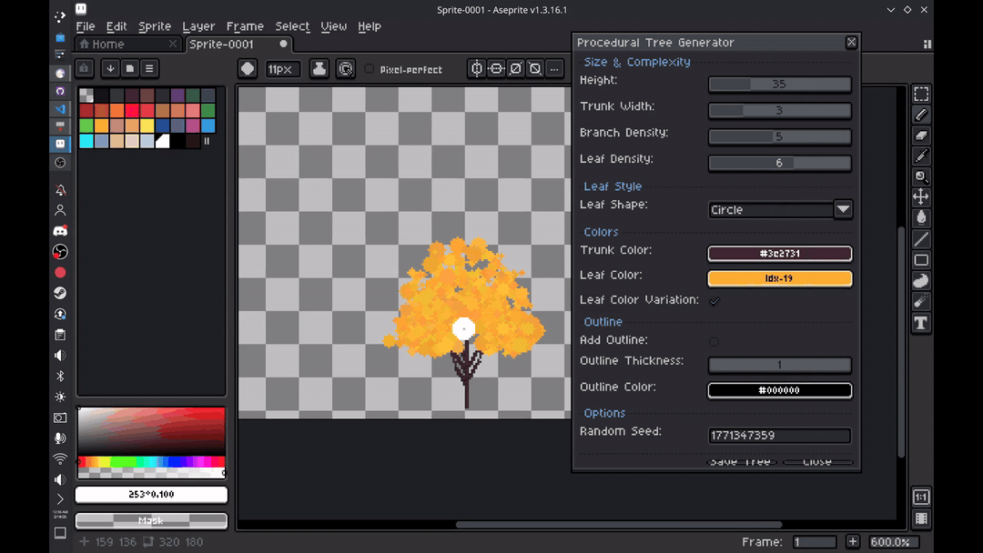Click the Mask button below color picker
The width and height of the screenshot is (983, 553).
[x=151, y=520]
